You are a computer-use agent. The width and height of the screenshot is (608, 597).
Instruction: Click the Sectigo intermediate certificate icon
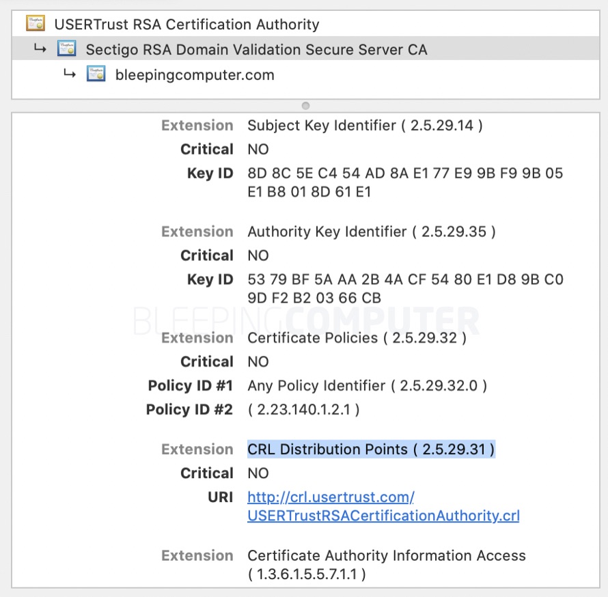(x=67, y=49)
